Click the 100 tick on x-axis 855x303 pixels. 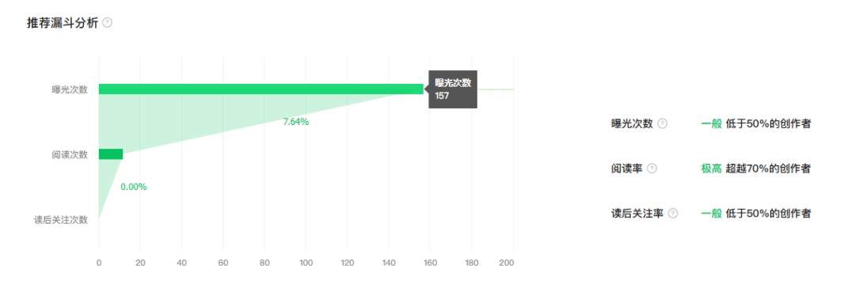[306, 263]
